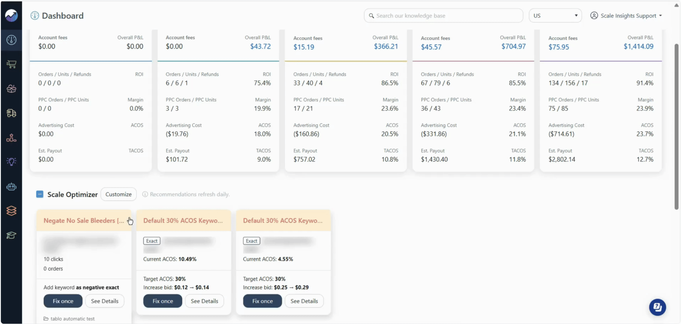Click Fix once on the 10.49% ACOS card
Image resolution: width=681 pixels, height=324 pixels.
pyautogui.click(x=163, y=301)
